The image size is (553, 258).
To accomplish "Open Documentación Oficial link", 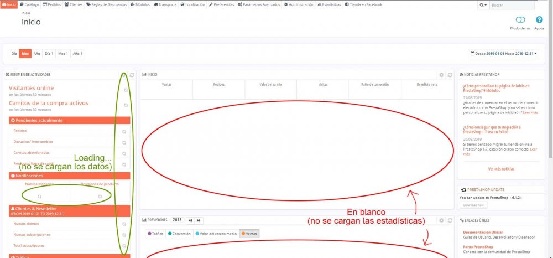I will pyautogui.click(x=482, y=232).
